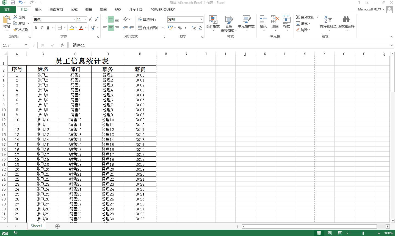Add a new sheet

click(57, 226)
